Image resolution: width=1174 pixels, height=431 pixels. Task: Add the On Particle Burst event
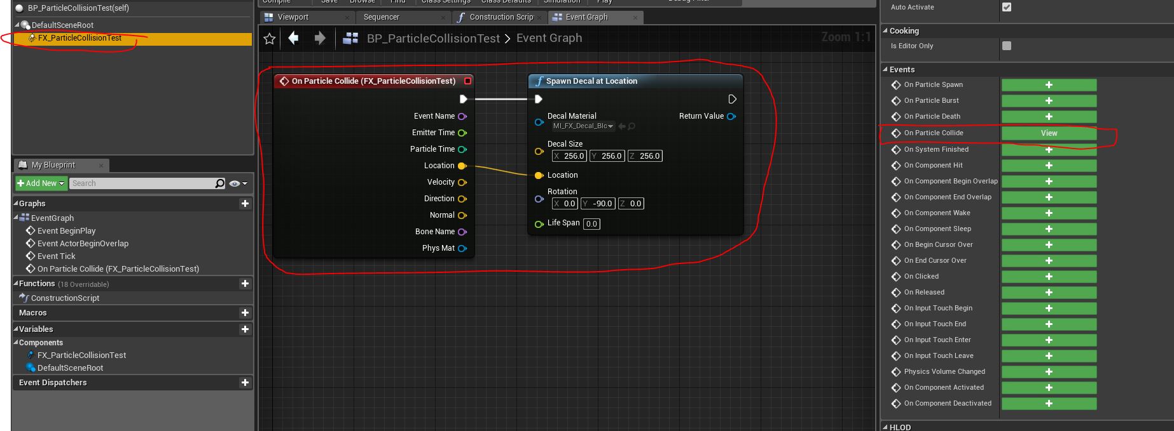click(x=1049, y=101)
